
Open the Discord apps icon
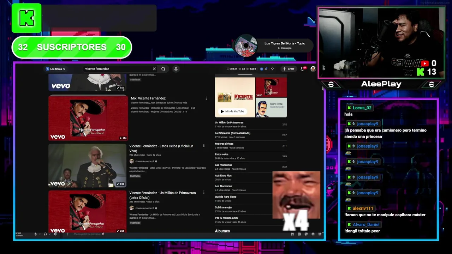320,234
